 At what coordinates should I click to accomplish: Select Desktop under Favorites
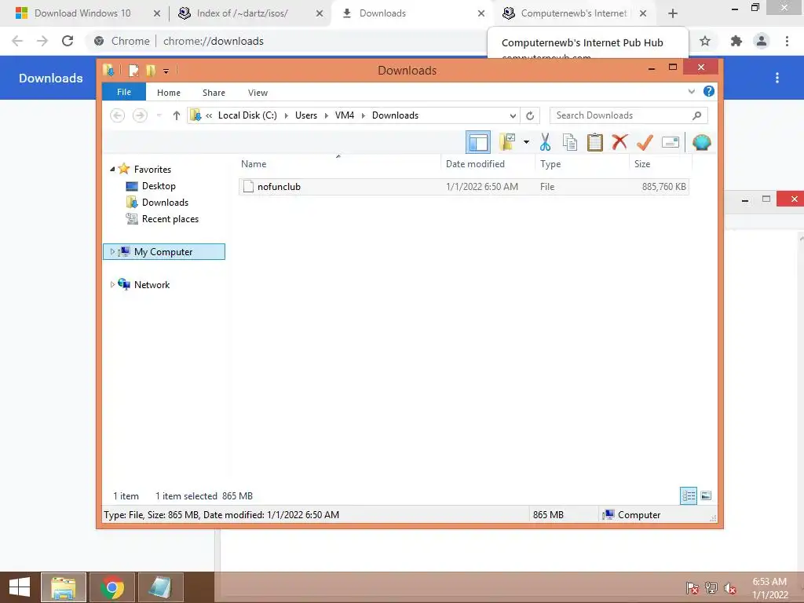tap(159, 185)
